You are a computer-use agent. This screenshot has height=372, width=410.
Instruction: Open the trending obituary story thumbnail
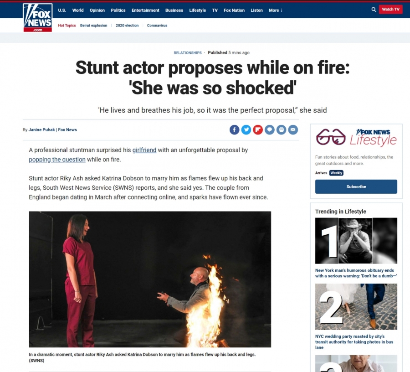pos(356,241)
